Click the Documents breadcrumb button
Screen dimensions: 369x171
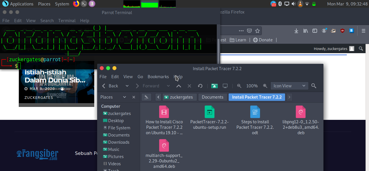(212, 97)
